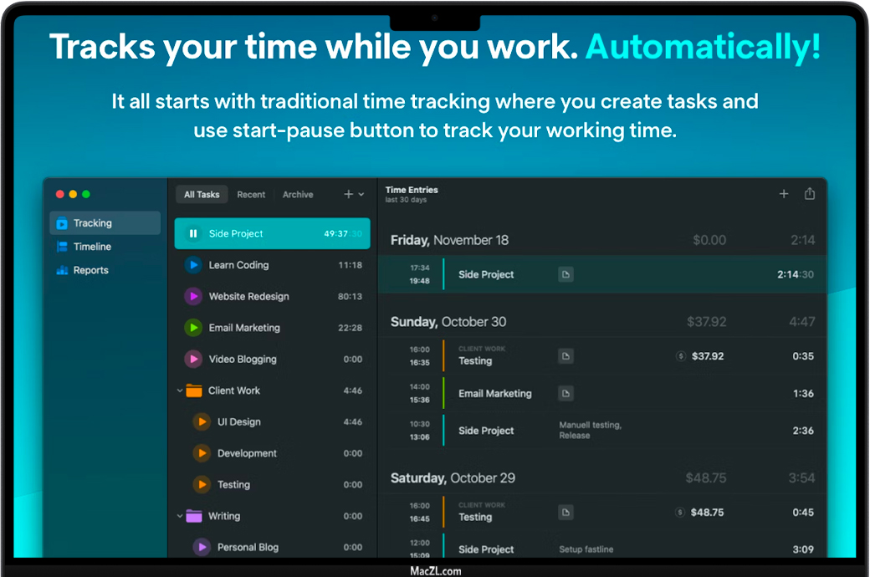Image resolution: width=870 pixels, height=577 pixels.
Task: Pause the Side Project timer
Action: click(x=193, y=234)
